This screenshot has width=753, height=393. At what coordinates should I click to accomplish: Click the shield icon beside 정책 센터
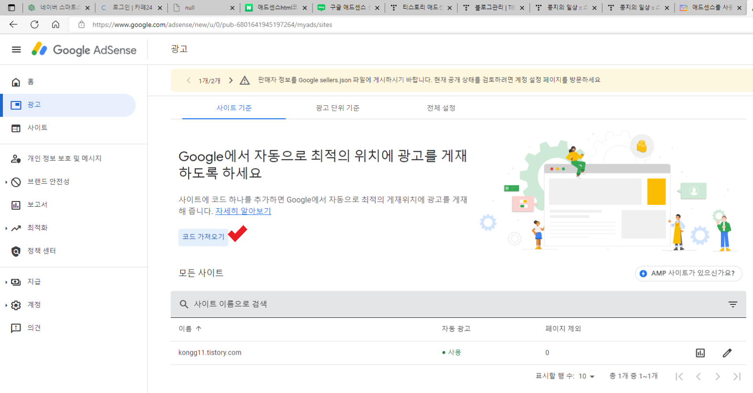point(16,251)
